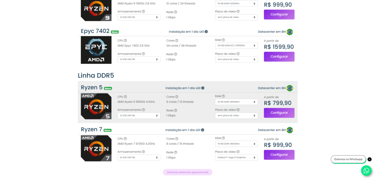Click help icon beside Ryzen 5 Armazenamento label

click(x=144, y=110)
